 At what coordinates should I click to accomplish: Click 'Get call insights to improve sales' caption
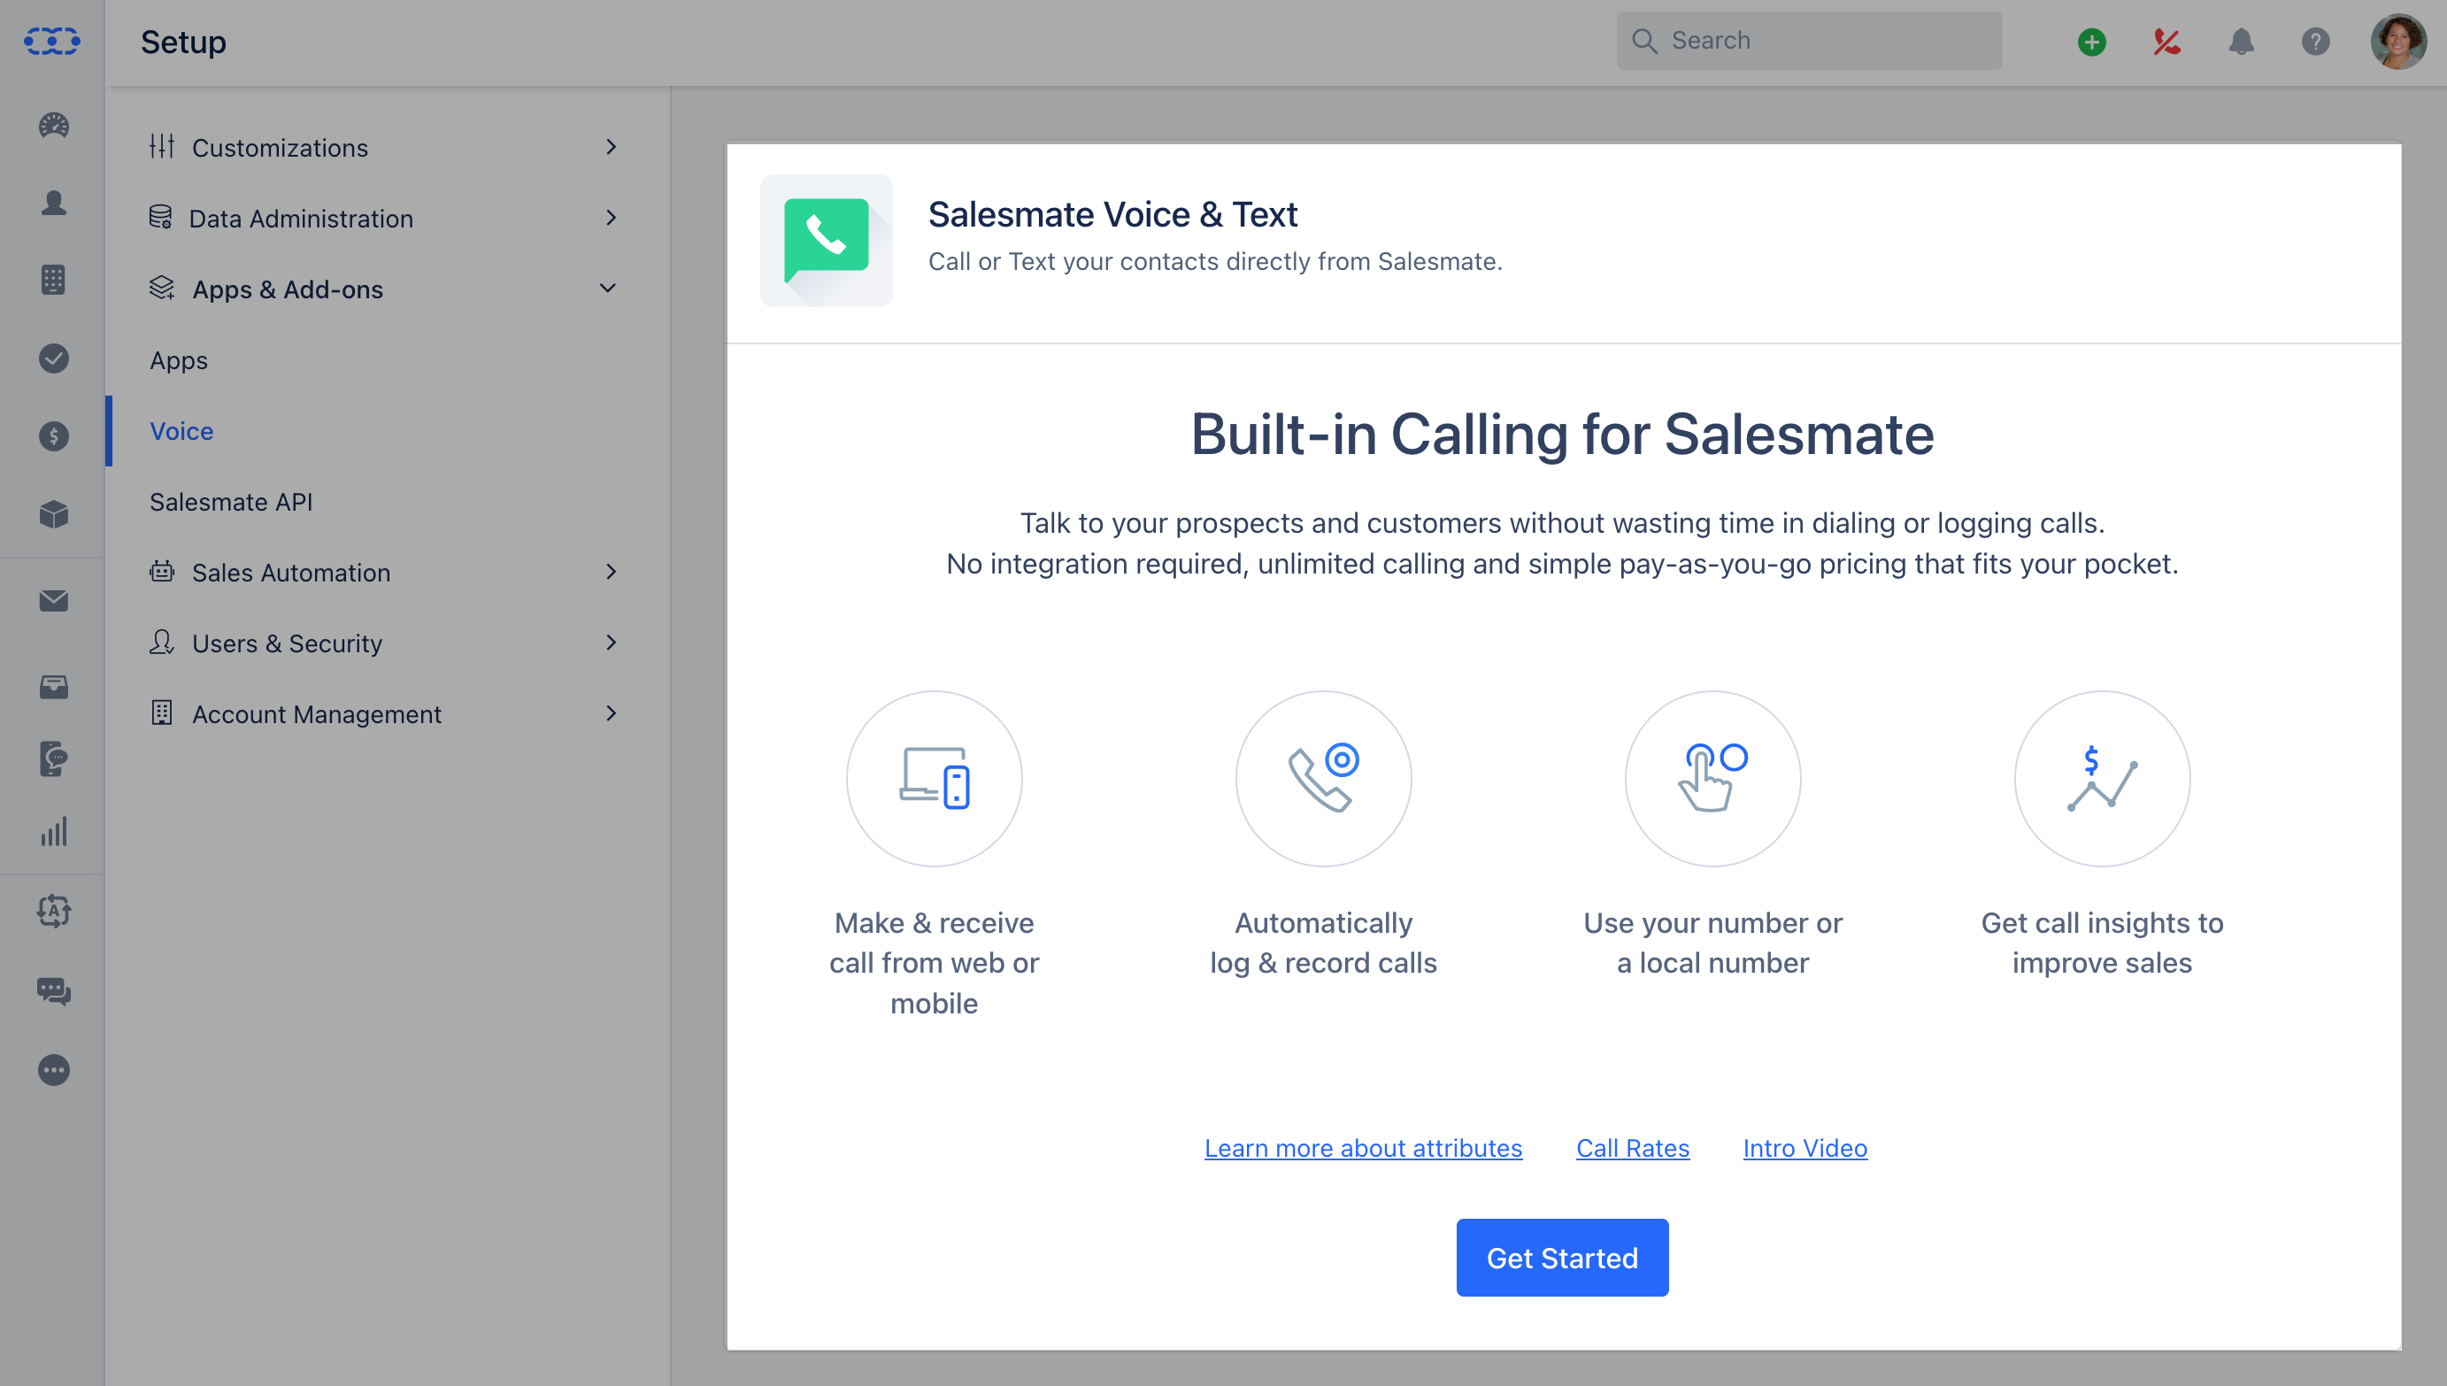click(2102, 943)
